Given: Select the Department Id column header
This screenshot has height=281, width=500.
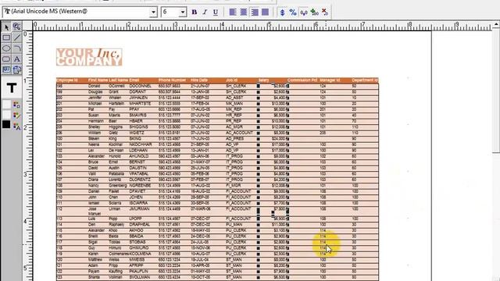Looking at the screenshot, I should pos(365,80).
